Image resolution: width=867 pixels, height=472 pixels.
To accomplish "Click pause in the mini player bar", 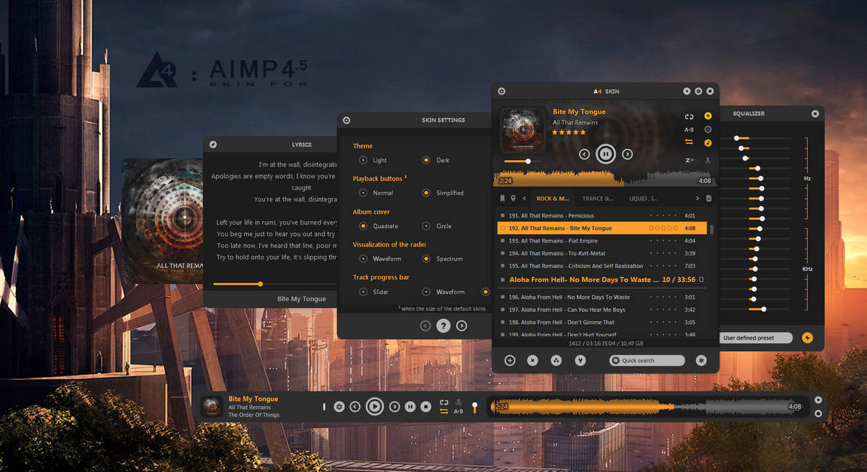I will point(410,407).
